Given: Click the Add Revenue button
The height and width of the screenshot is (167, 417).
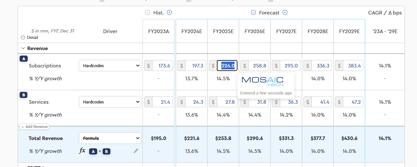Looking at the screenshot, I should coord(34,127).
